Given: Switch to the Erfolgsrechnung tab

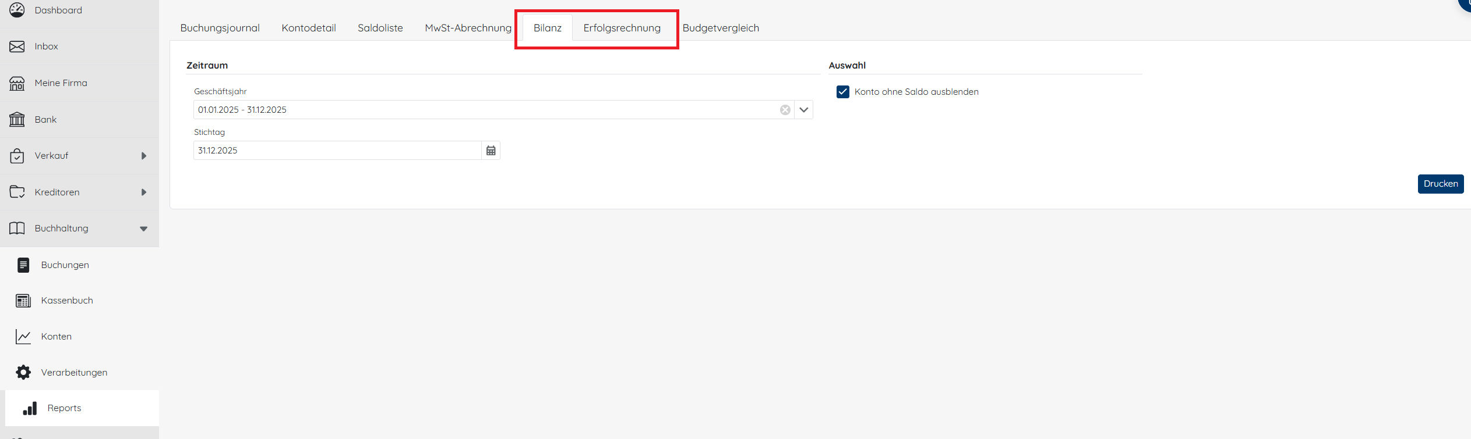Looking at the screenshot, I should click(x=622, y=28).
